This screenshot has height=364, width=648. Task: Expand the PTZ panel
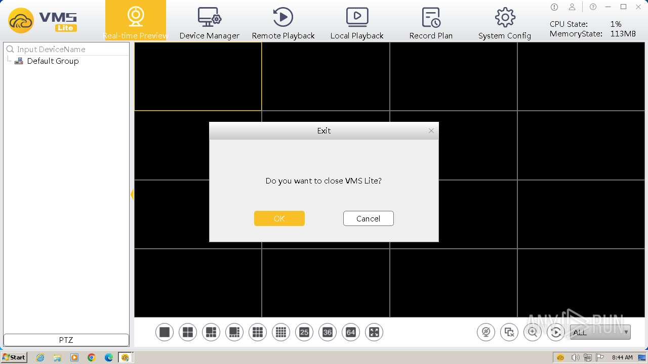tap(66, 340)
